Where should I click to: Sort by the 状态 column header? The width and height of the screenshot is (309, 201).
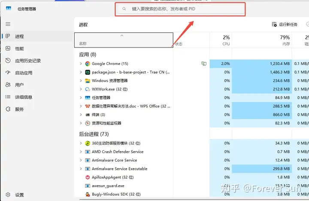pyautogui.click(x=191, y=40)
